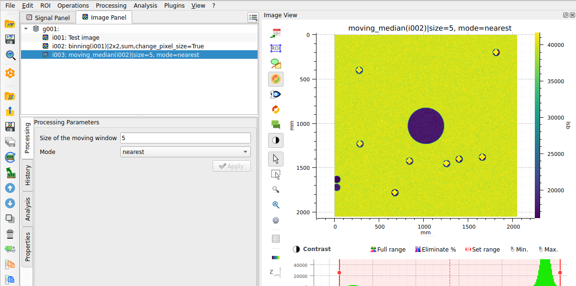Open image file folder icon
The height and width of the screenshot is (286, 576).
point(10,96)
